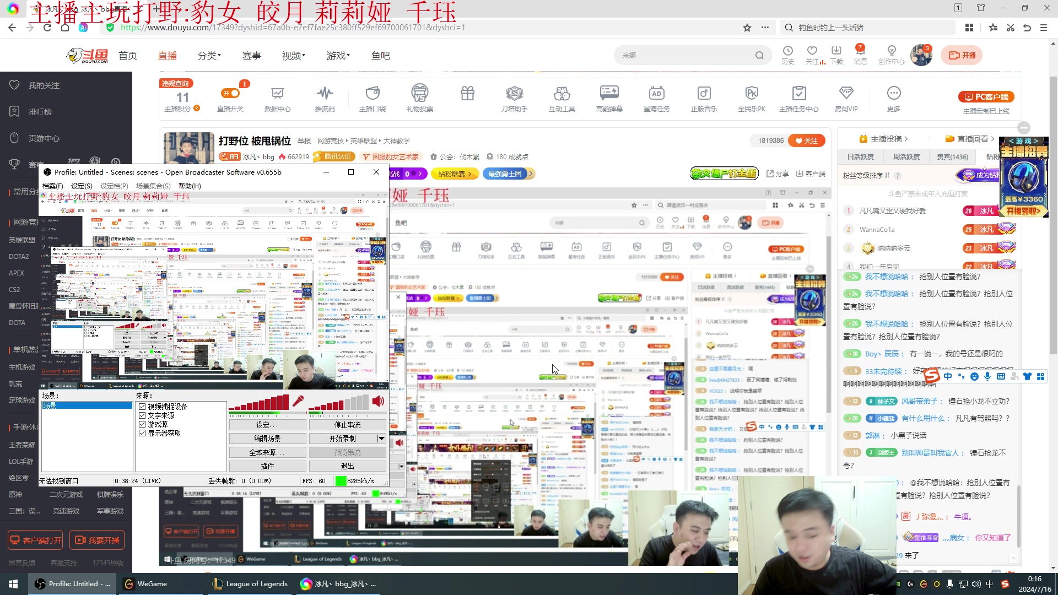Open the 刀塔助手 icon
This screenshot has height=595, width=1058.
tap(514, 98)
